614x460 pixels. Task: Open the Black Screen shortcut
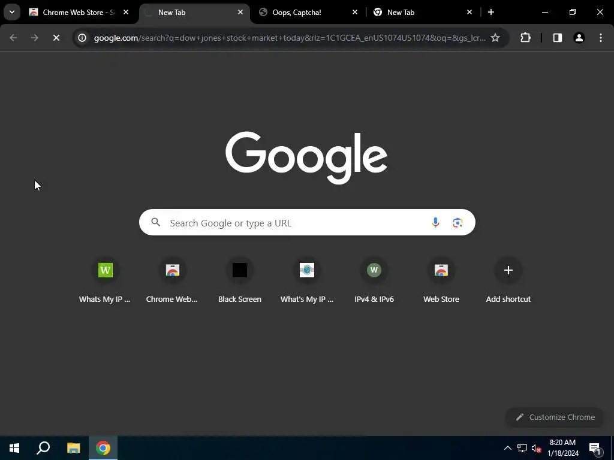pyautogui.click(x=240, y=280)
